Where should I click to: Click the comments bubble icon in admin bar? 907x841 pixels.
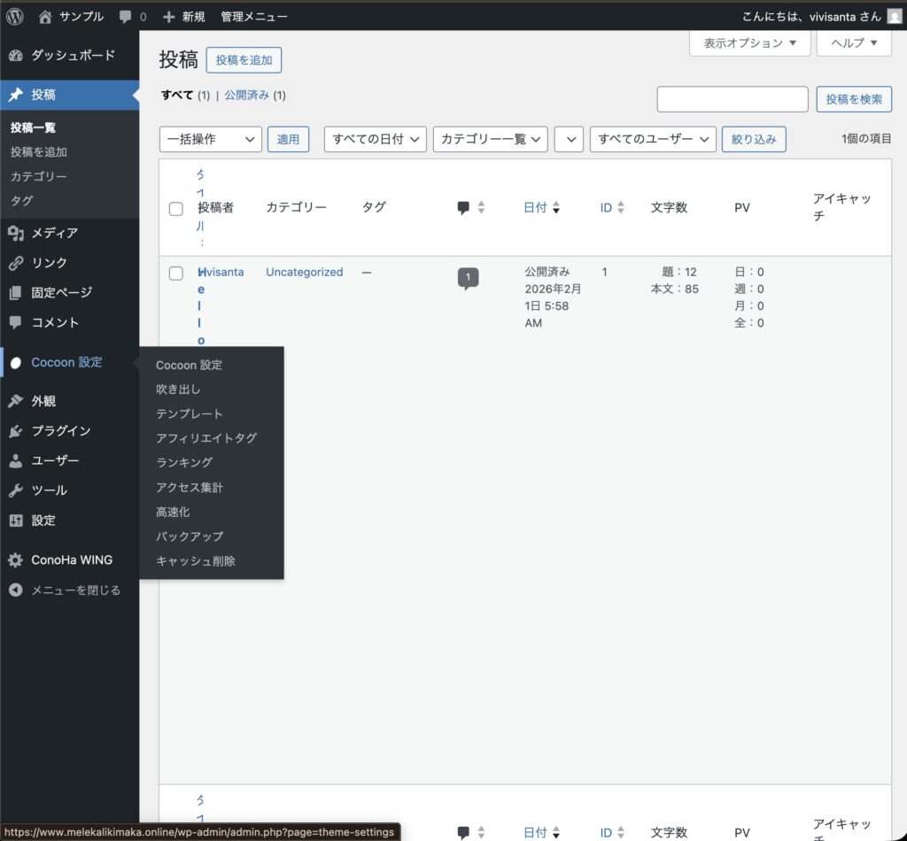point(126,16)
